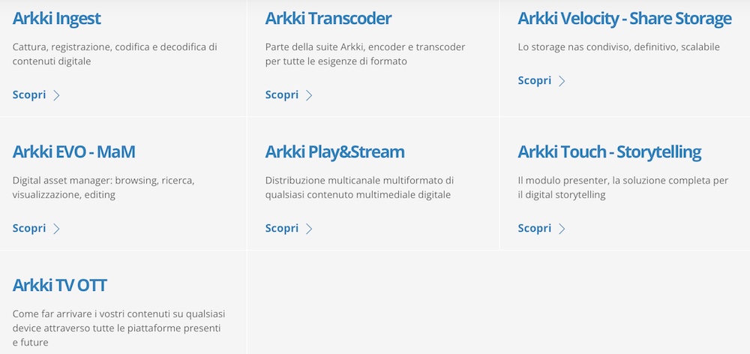Open the Arkki EVO - MaM heading
Screen dimensions: 750x354
[x=74, y=152]
